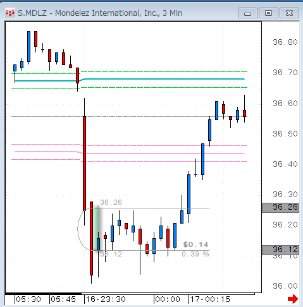
Task: Minimize the S.MDLZ chart window
Action: point(247,13)
